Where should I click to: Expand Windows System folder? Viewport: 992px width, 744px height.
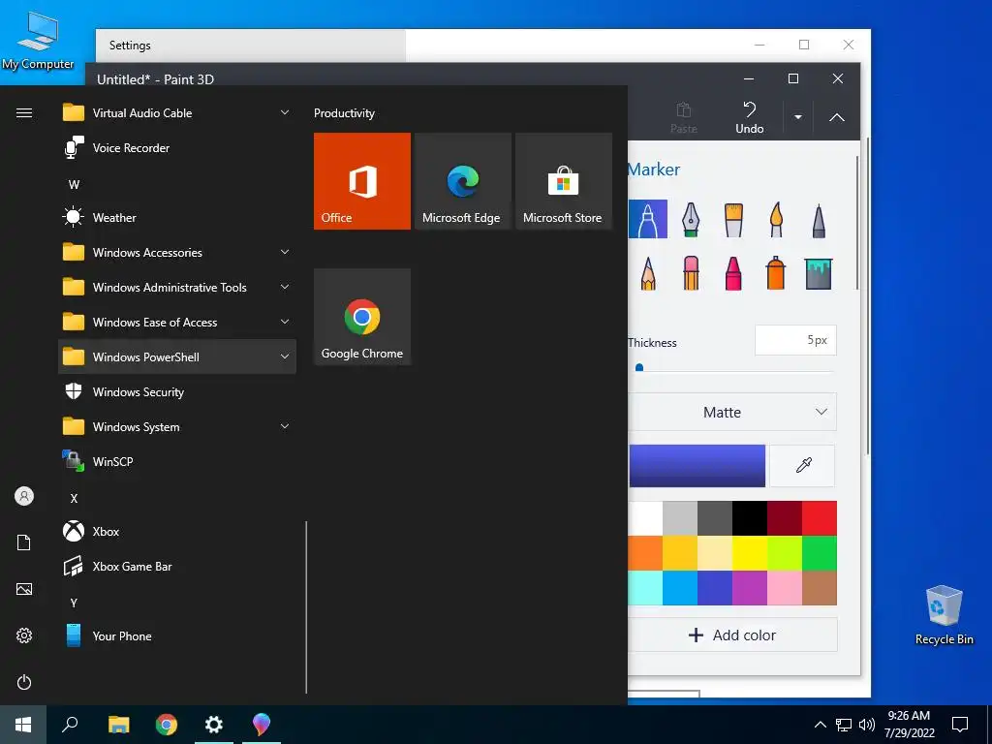177,427
